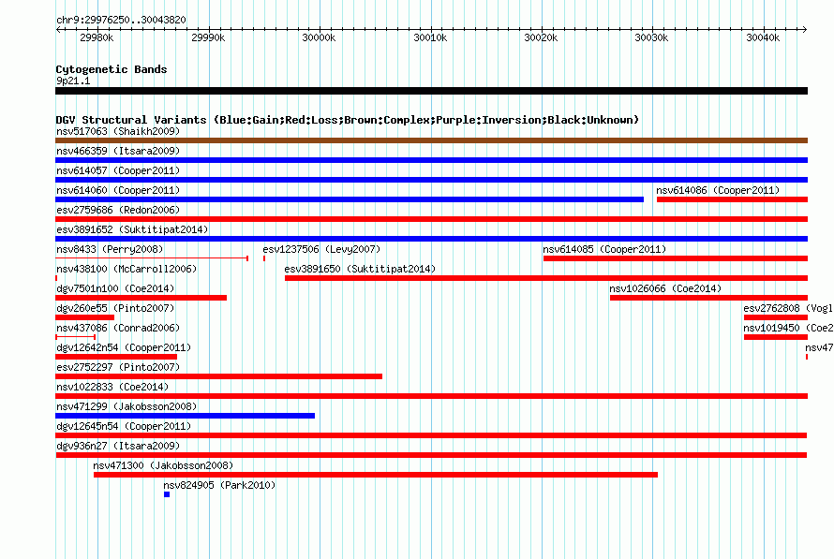Click the dgv936n27 (Itsara2009) label
The image size is (834, 559).
(118, 446)
